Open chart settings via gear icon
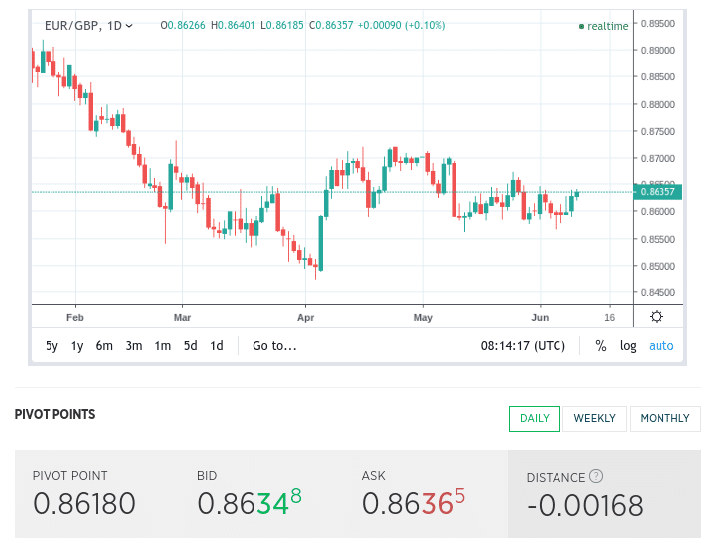710x545 pixels. tap(656, 317)
